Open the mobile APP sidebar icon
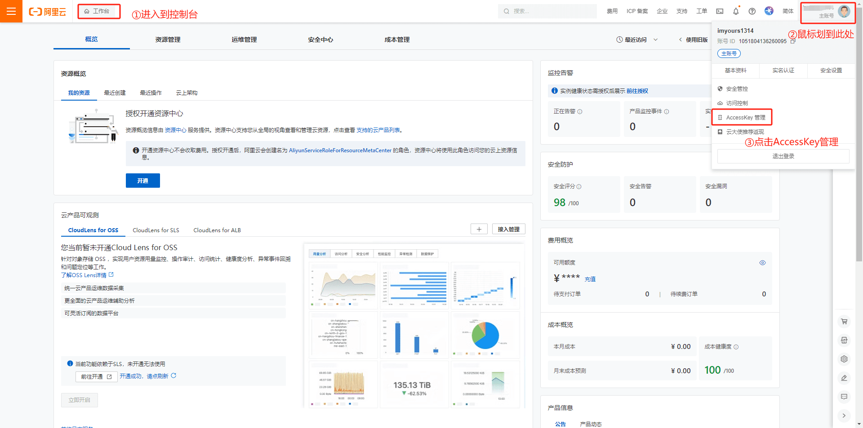This screenshot has width=863, height=428. pos(844,340)
